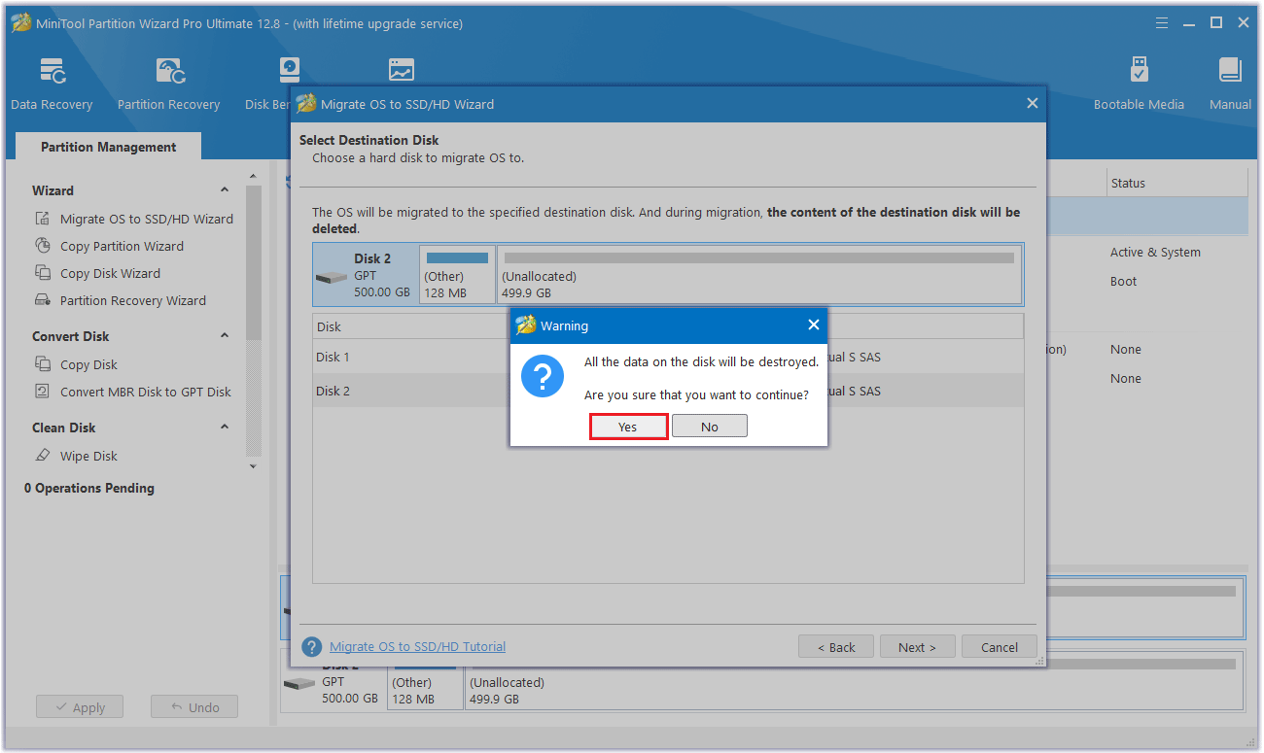Click the sidebar scrollbar down arrow
The height and width of the screenshot is (753, 1264).
tap(254, 466)
